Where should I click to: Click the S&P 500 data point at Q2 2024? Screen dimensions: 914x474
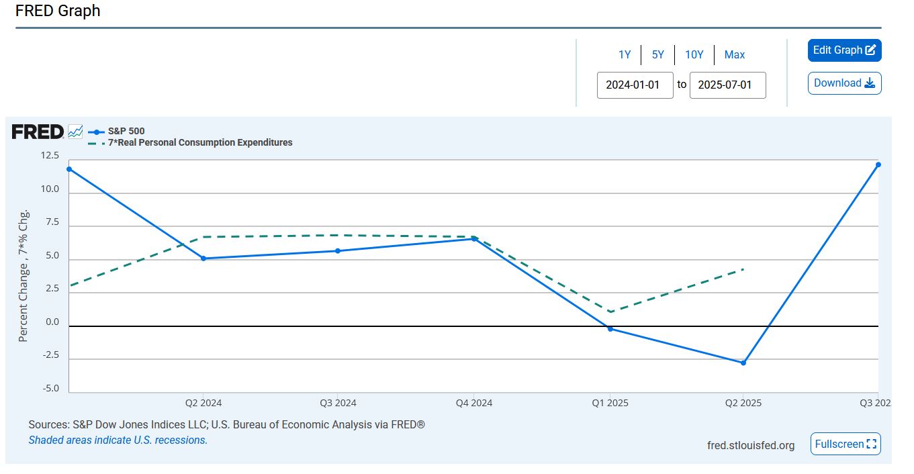coord(203,258)
